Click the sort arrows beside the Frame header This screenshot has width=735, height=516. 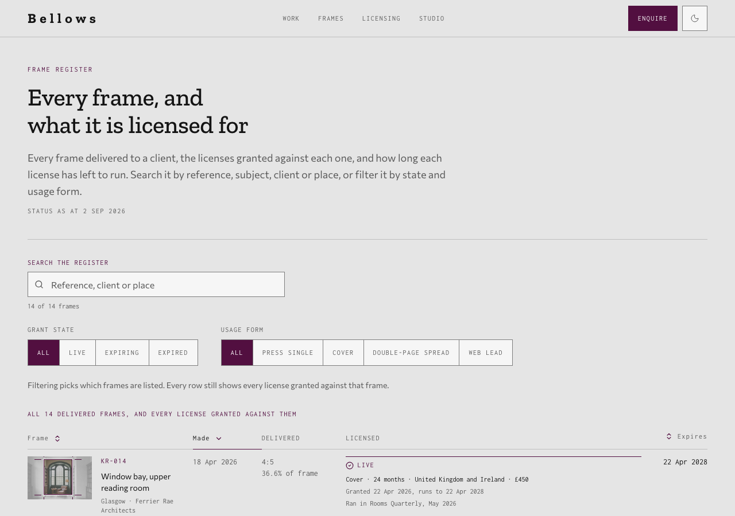[57, 439]
